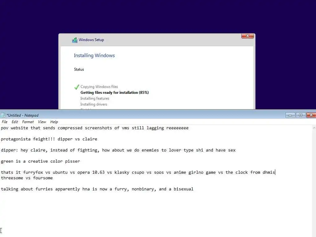Click the 'Status' label in Windows Setup
The height and width of the screenshot is (237, 316).
[79, 69]
